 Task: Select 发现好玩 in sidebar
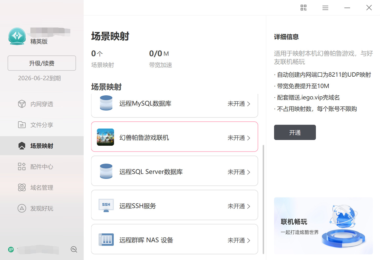pos(42,208)
